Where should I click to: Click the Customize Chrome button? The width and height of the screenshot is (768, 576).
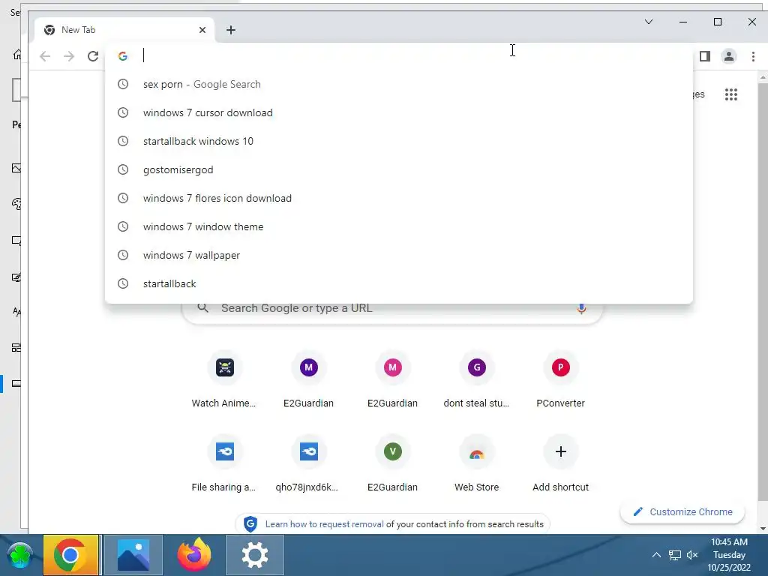[682, 511]
